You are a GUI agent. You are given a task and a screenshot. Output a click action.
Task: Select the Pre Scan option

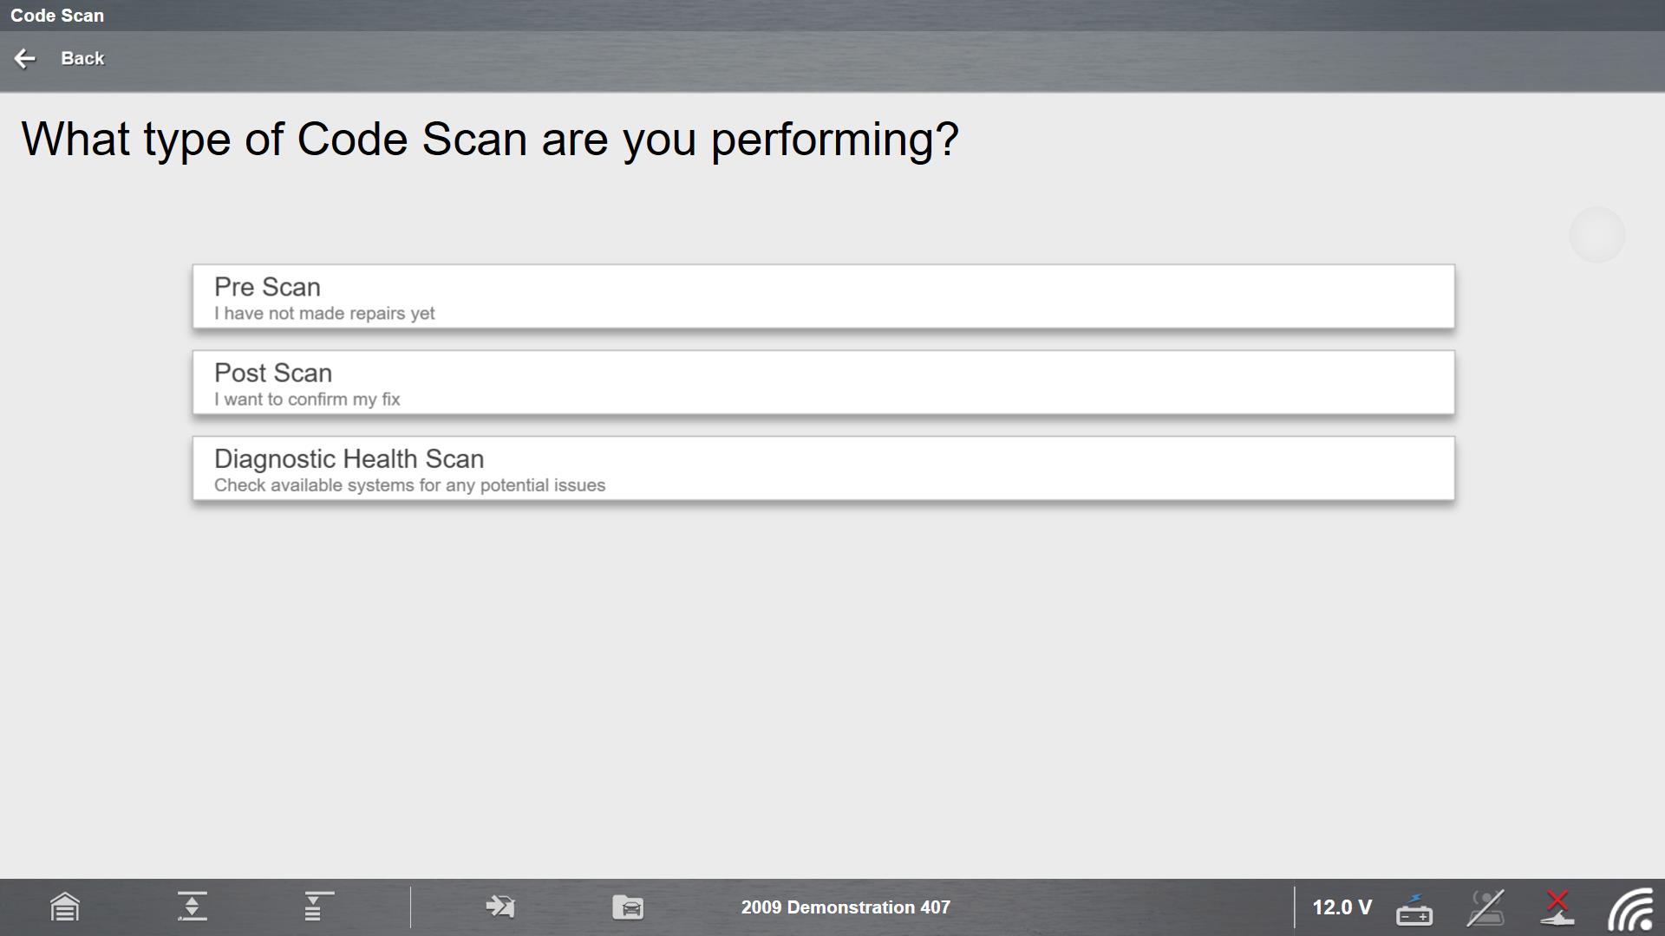(x=822, y=296)
